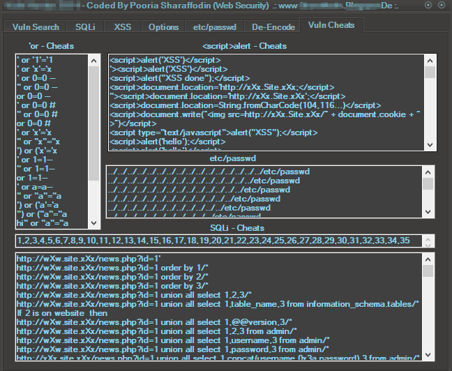Click the union all select 1,2,3/* line
Viewport: 452px width, 371px height.
click(x=134, y=295)
